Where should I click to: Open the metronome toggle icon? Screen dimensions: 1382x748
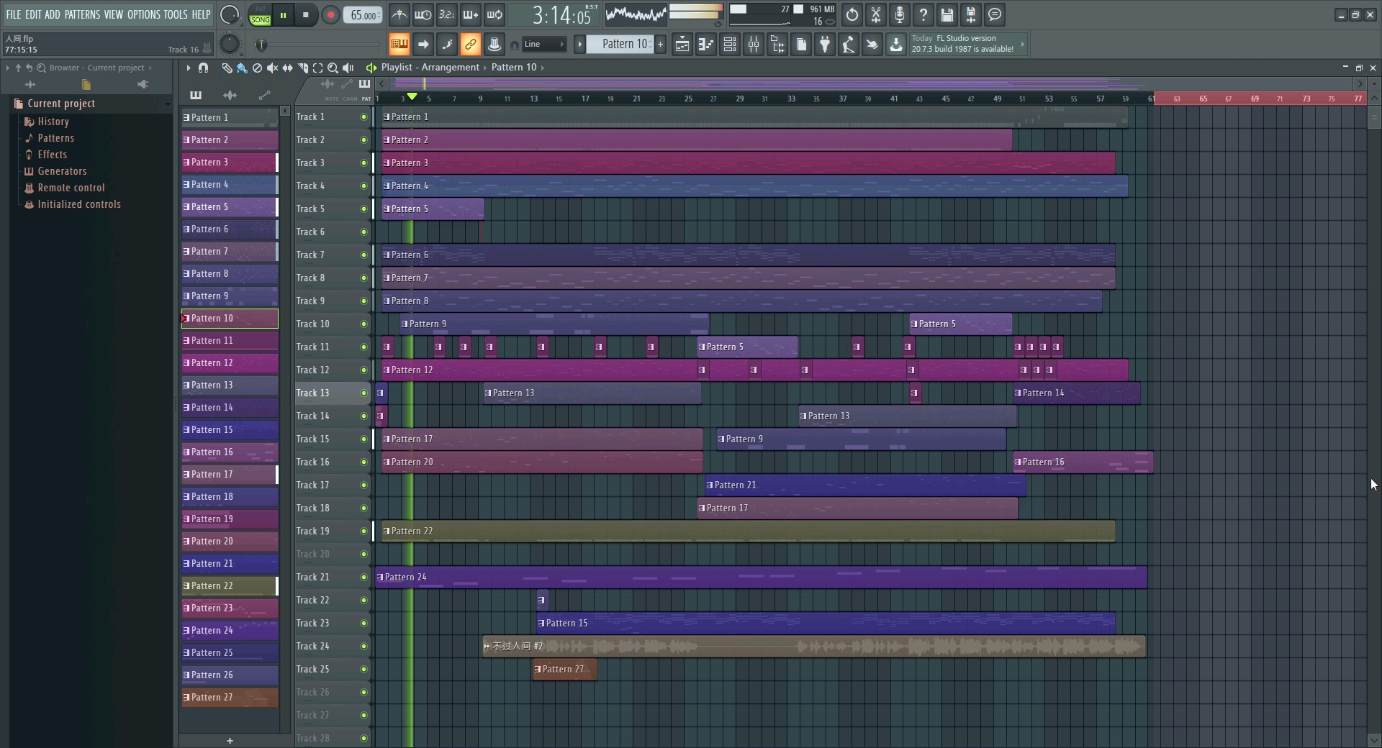click(399, 14)
